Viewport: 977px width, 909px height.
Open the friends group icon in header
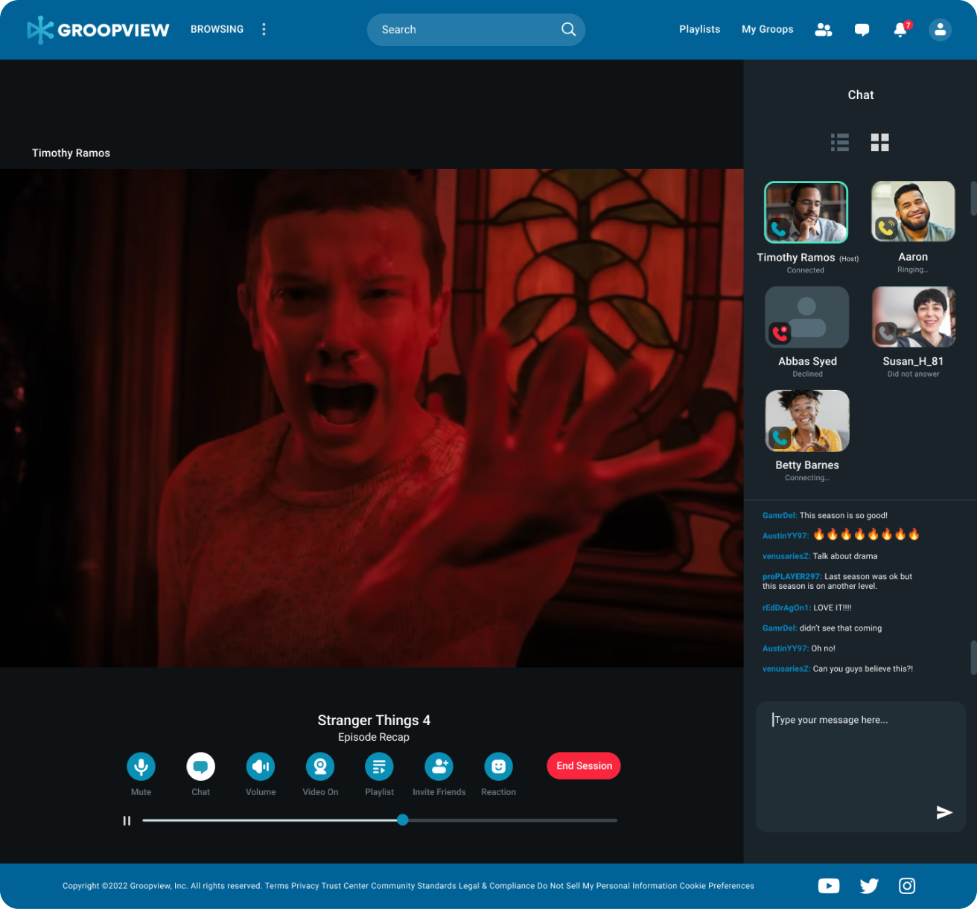tap(823, 30)
